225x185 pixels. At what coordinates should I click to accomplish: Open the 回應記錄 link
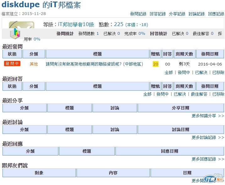(x=216, y=14)
